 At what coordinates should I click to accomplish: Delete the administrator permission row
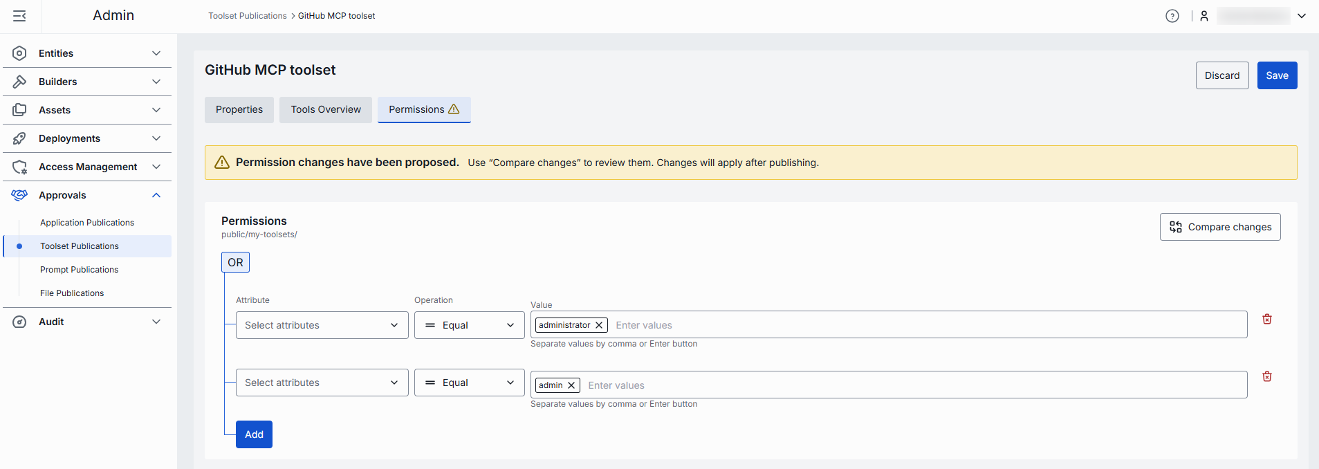[1266, 319]
